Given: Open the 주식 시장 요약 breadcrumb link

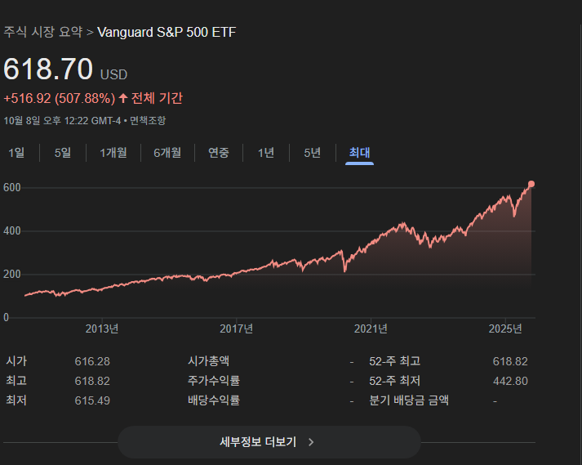Looking at the screenshot, I should coord(43,32).
